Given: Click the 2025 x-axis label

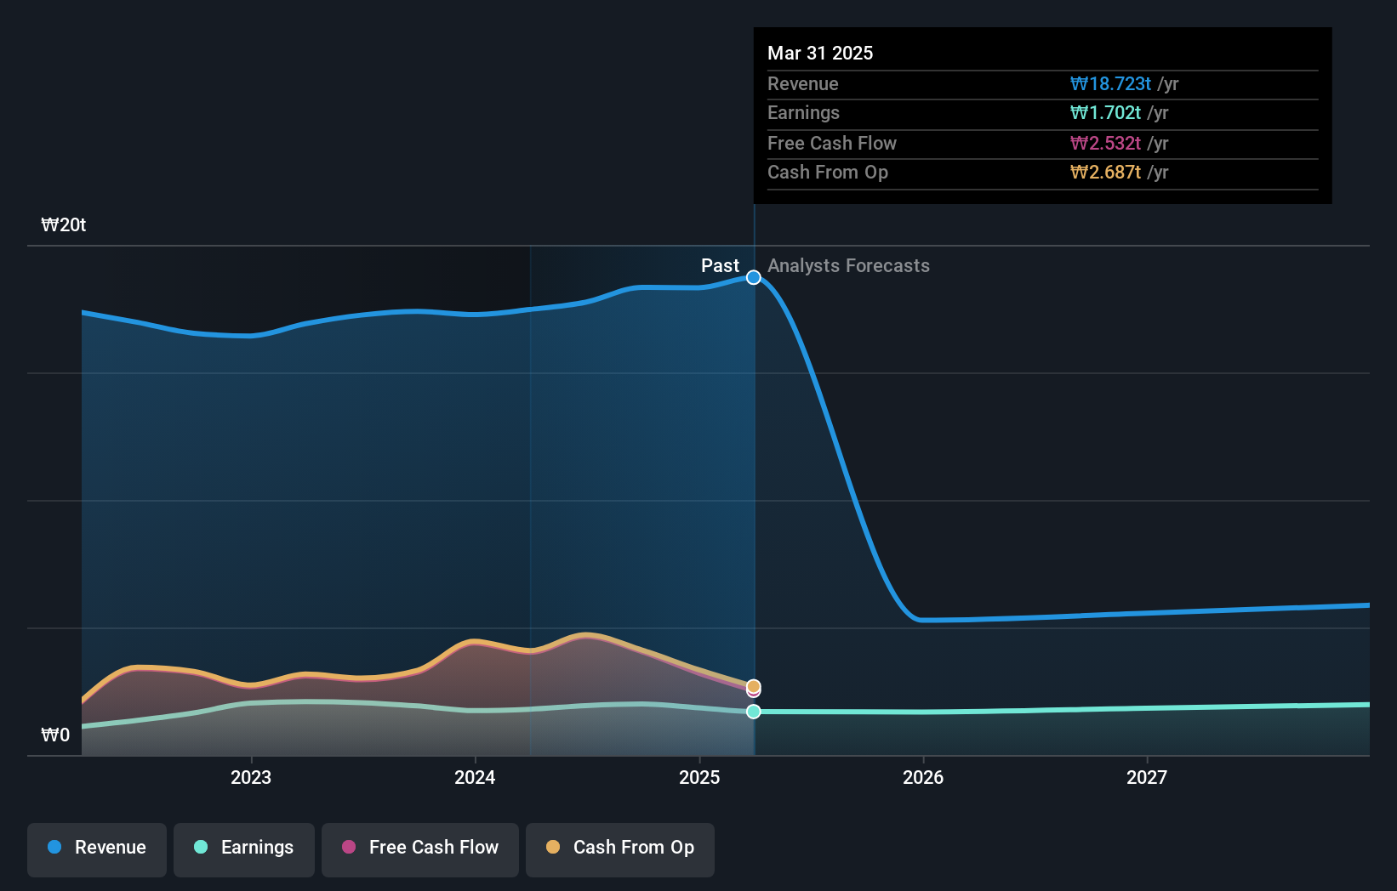Looking at the screenshot, I should click(699, 777).
